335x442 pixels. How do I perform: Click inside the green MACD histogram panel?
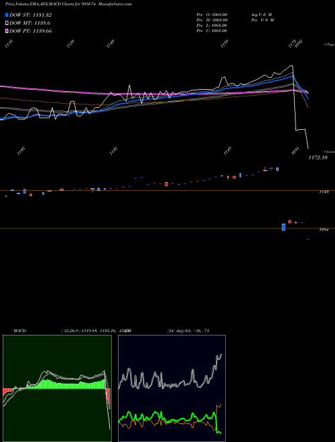pos(57,388)
